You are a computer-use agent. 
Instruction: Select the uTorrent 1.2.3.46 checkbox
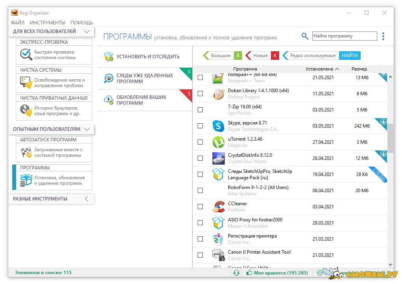pos(200,142)
